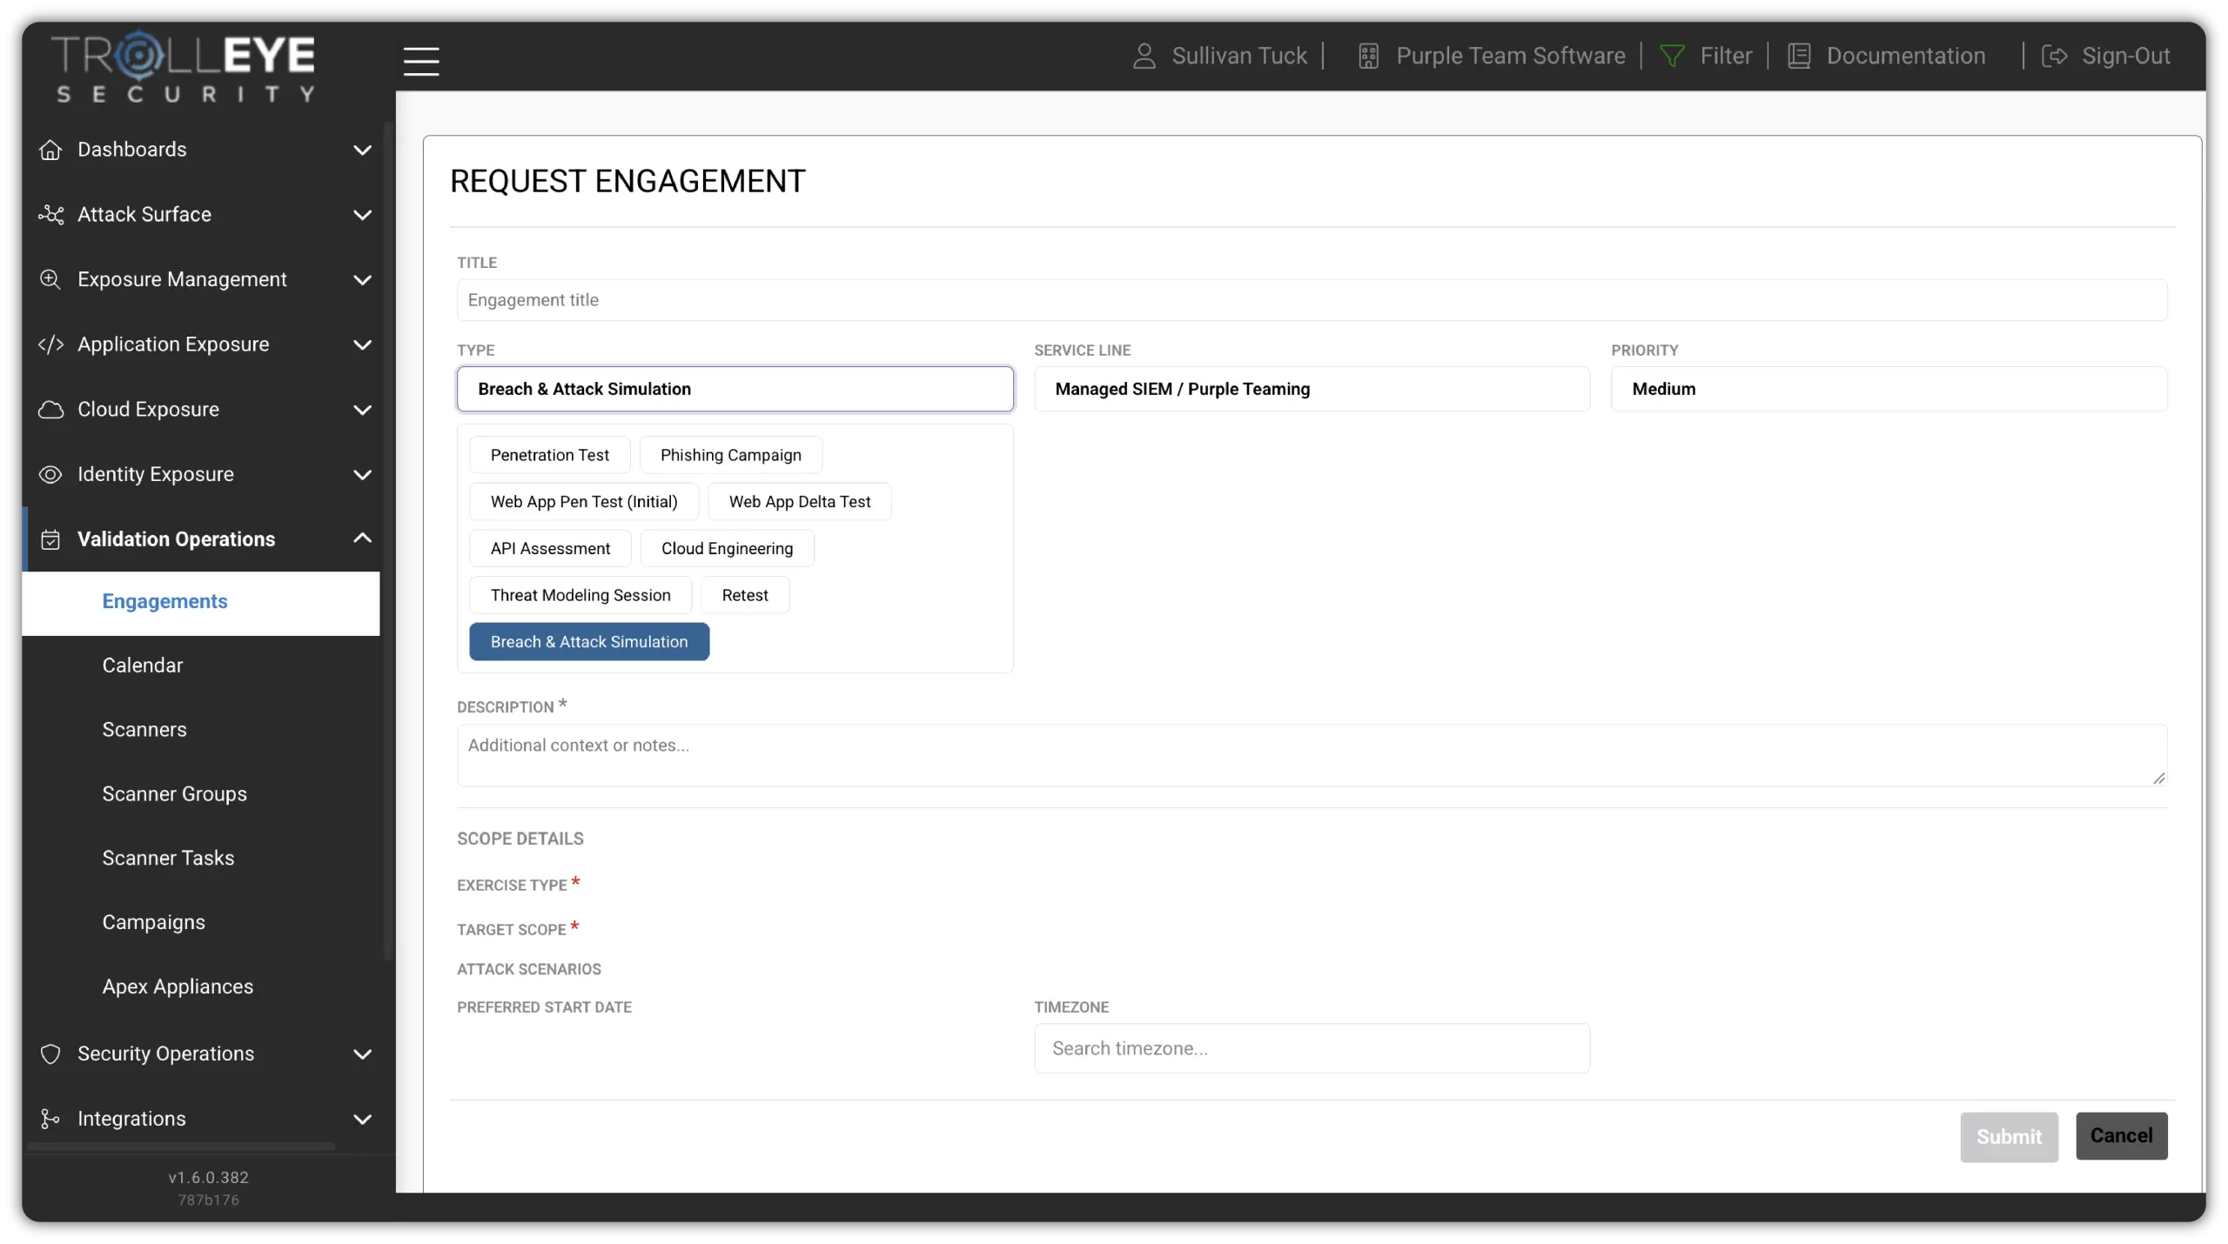Expand the Cloud Exposure chevron
The height and width of the screenshot is (1244, 2228).
point(362,410)
